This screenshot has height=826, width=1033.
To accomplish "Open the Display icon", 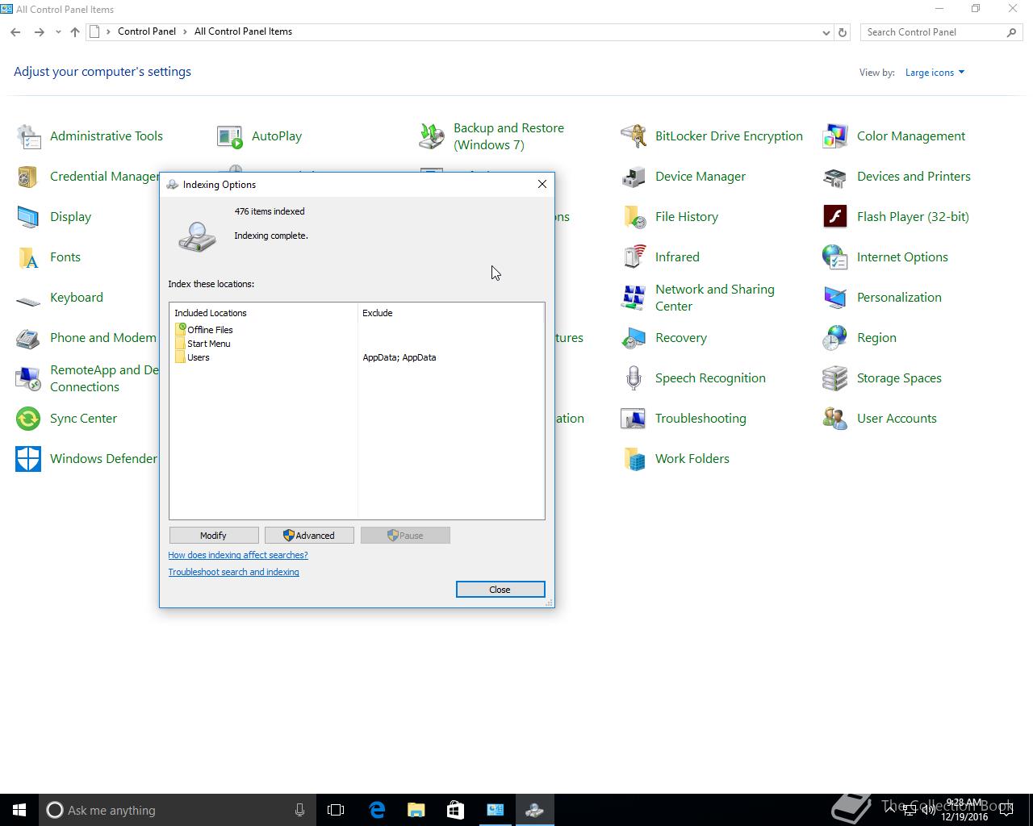I will coord(28,217).
